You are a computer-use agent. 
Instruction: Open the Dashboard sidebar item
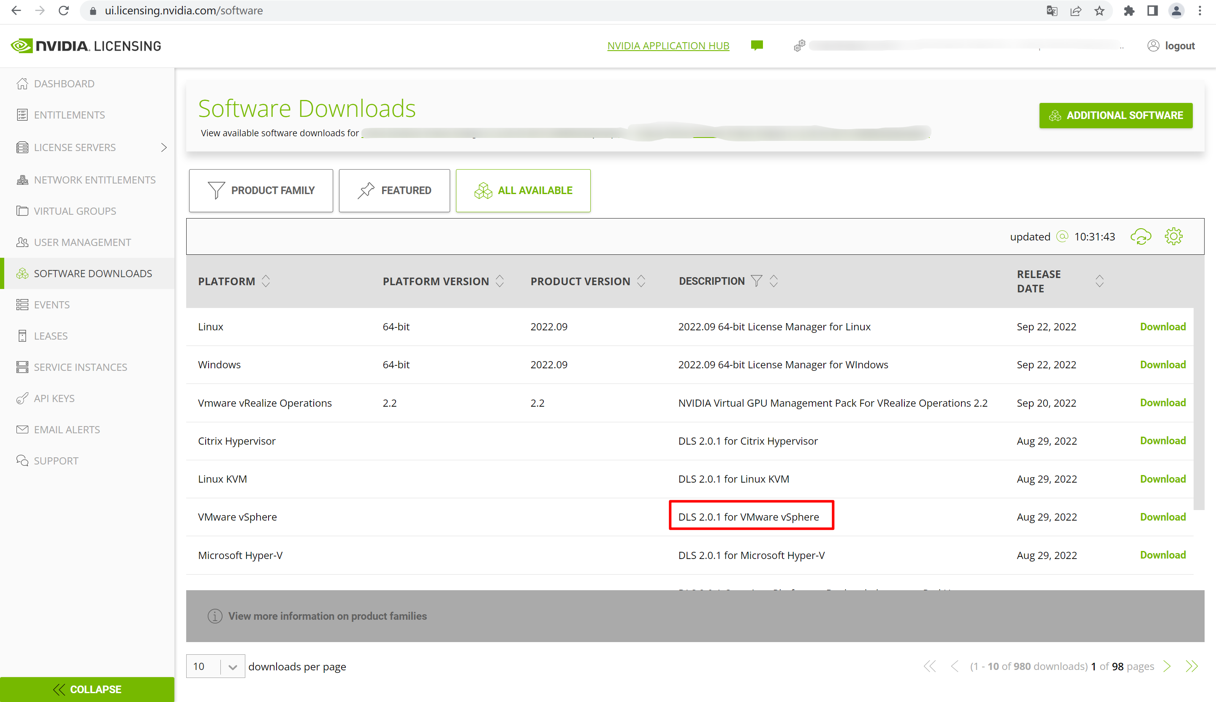click(64, 84)
